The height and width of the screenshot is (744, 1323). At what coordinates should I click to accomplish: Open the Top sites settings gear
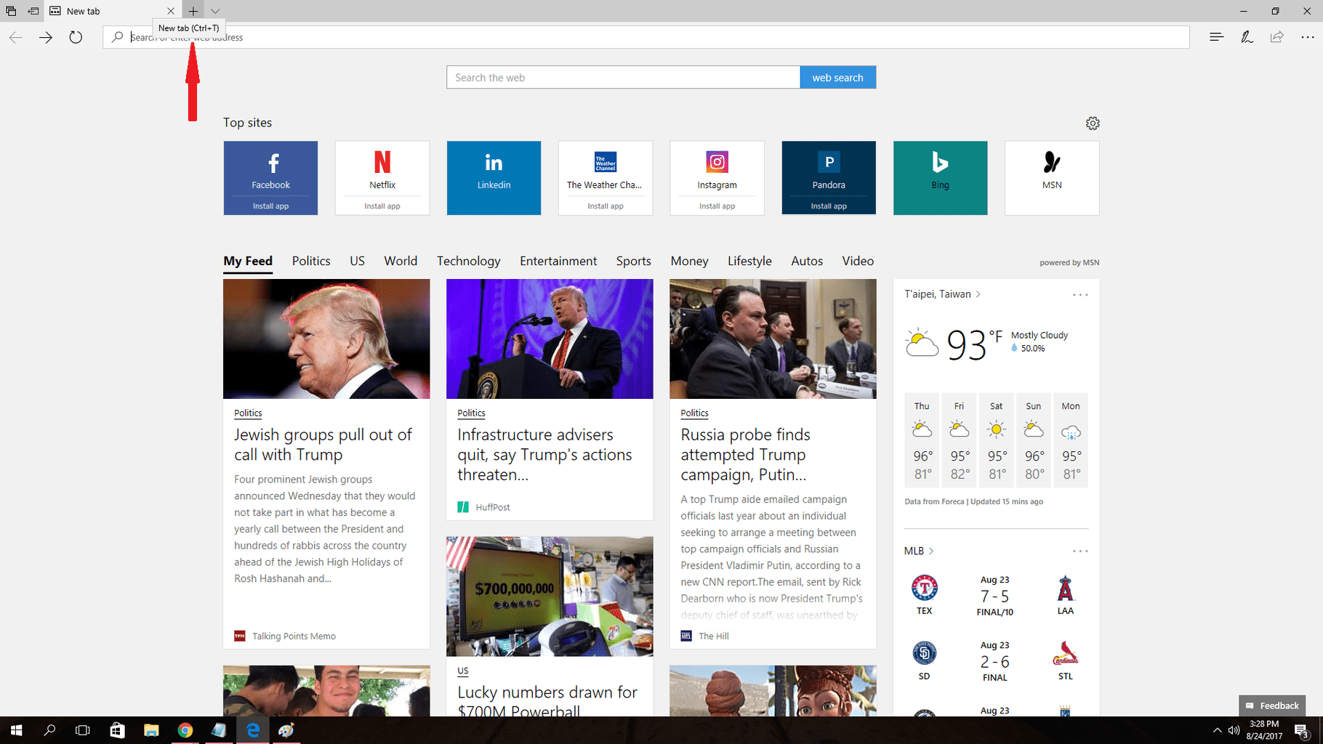click(x=1093, y=123)
